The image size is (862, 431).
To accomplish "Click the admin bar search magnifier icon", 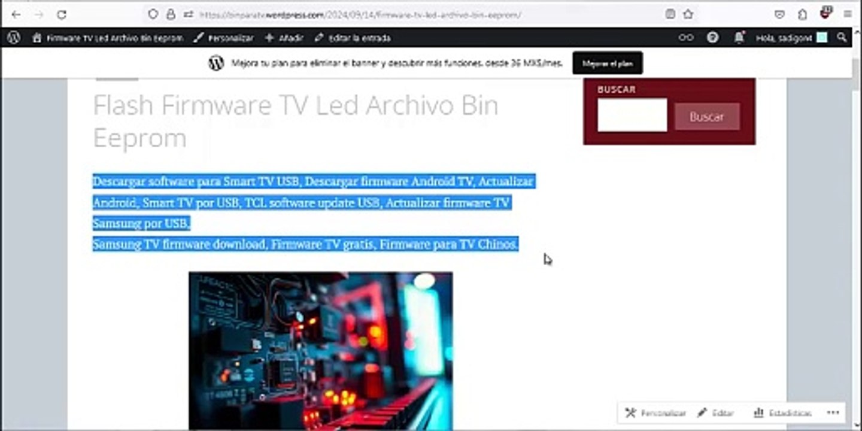I will pos(842,37).
